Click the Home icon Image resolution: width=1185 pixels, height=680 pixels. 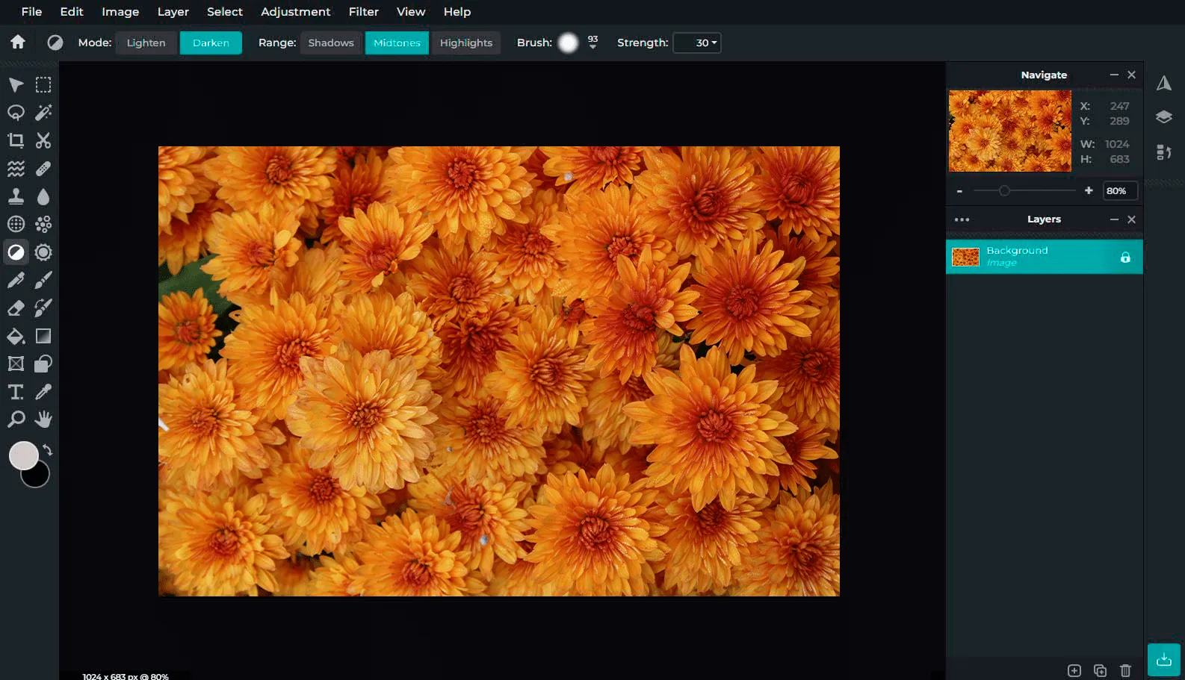pyautogui.click(x=18, y=43)
